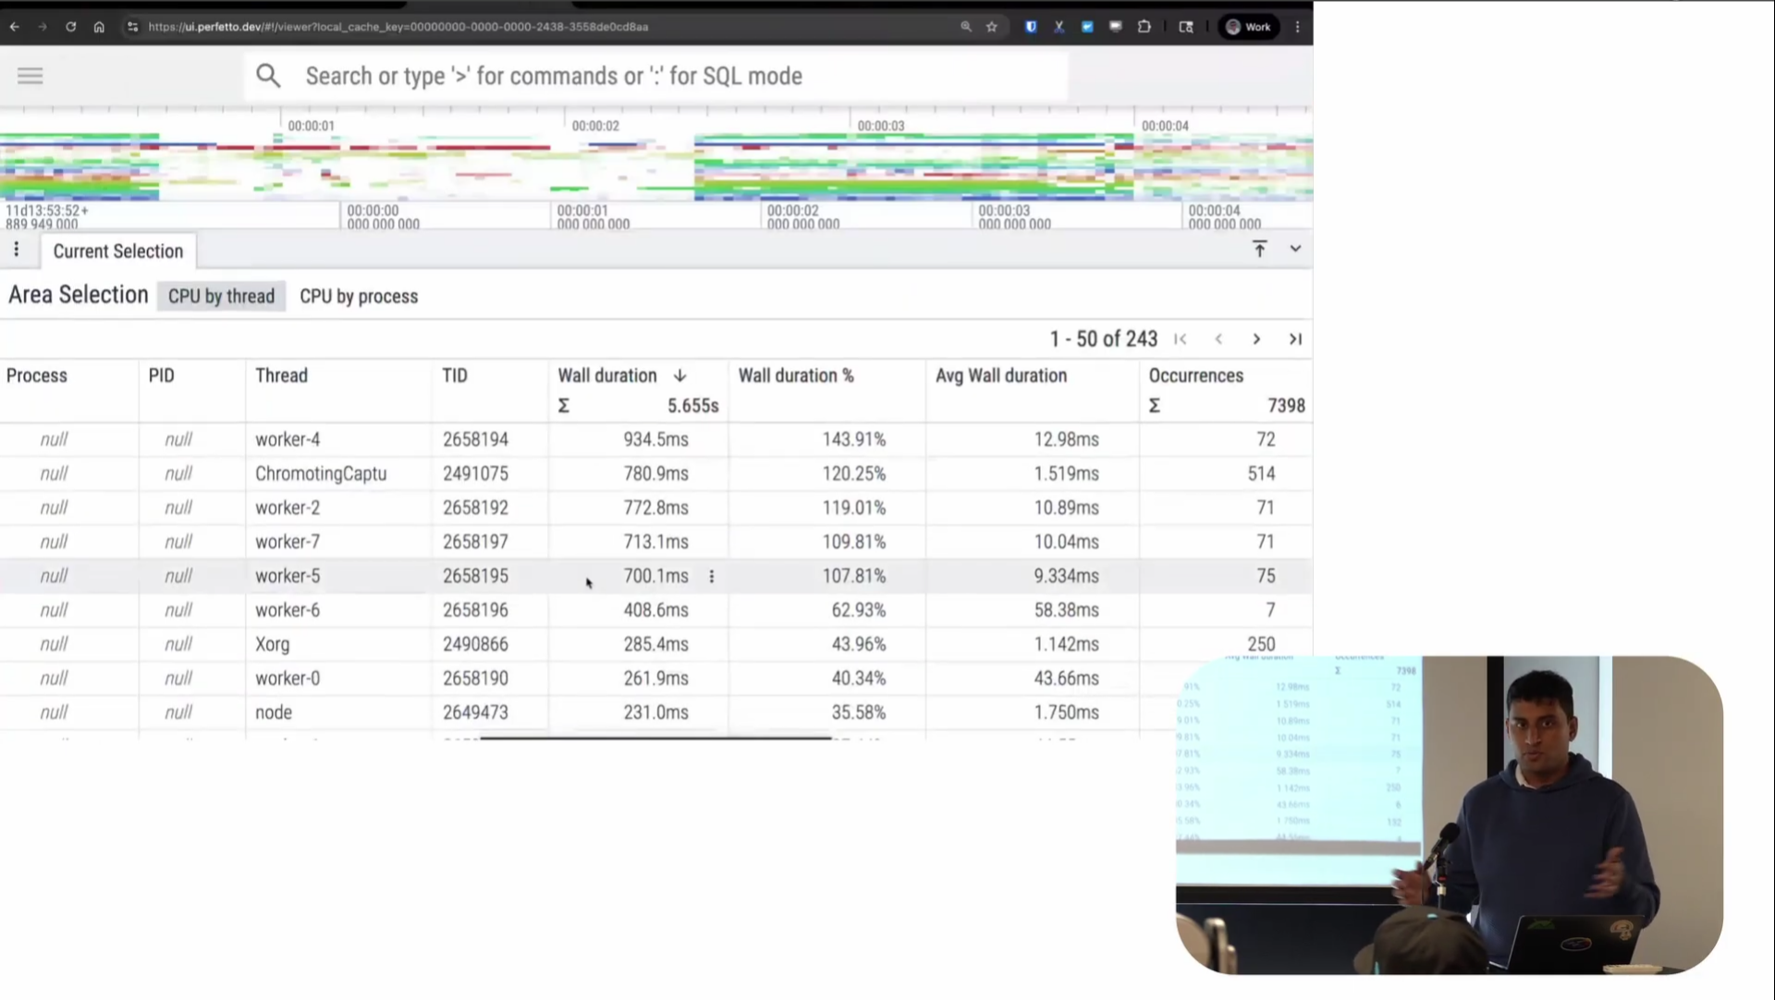Click the search magnifier icon in Perfetto

pos(268,76)
